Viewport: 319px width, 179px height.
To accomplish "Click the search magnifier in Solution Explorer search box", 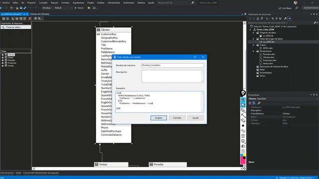I will (315, 23).
